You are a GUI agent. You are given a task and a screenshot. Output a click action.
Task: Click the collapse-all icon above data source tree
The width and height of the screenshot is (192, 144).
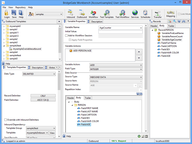pyautogui.click(x=141, y=94)
